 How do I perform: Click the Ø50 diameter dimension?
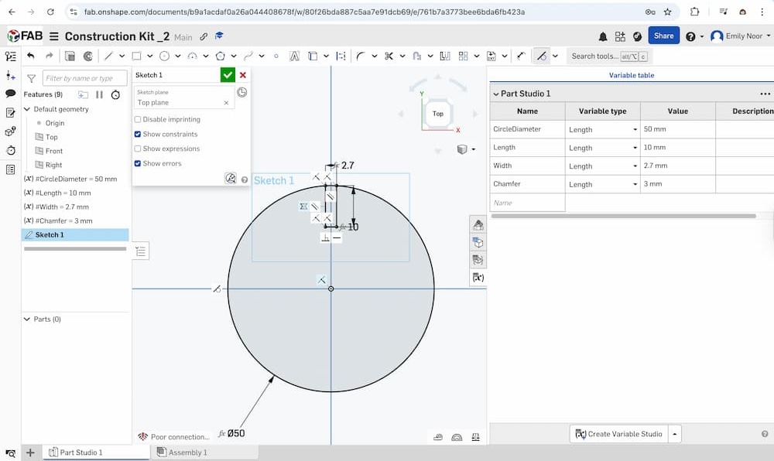point(236,433)
